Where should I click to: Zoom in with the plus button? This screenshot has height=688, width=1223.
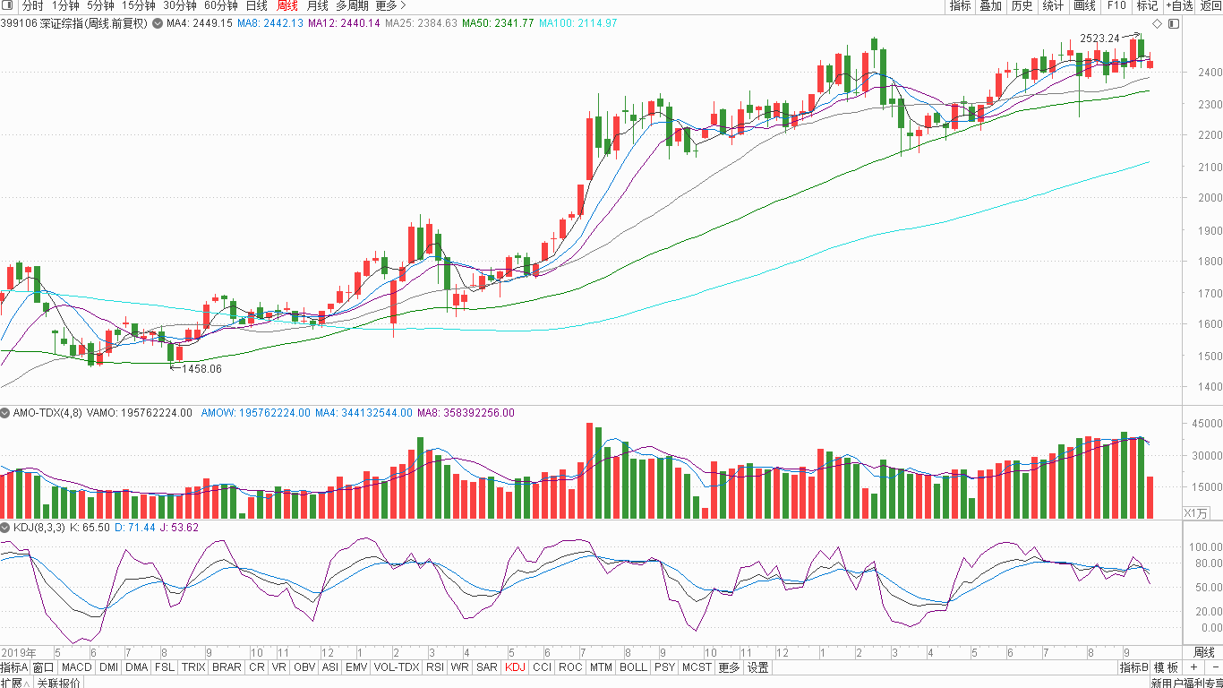tap(1193, 667)
